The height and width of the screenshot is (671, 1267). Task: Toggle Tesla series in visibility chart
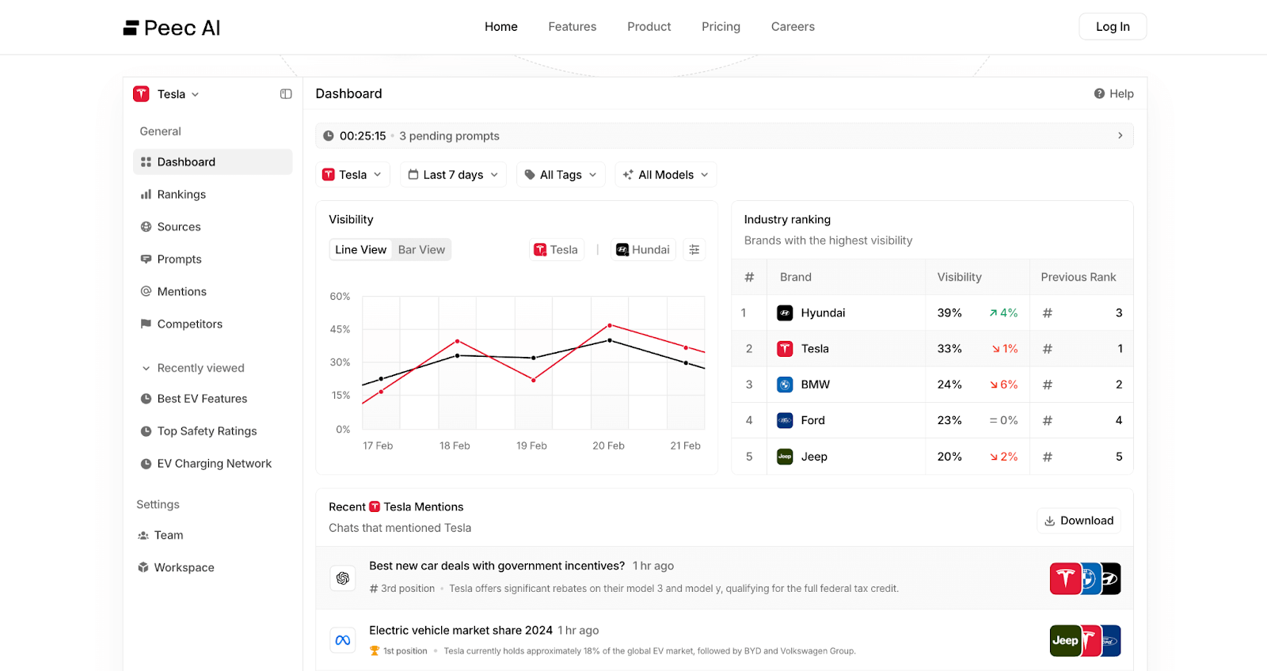click(x=557, y=250)
